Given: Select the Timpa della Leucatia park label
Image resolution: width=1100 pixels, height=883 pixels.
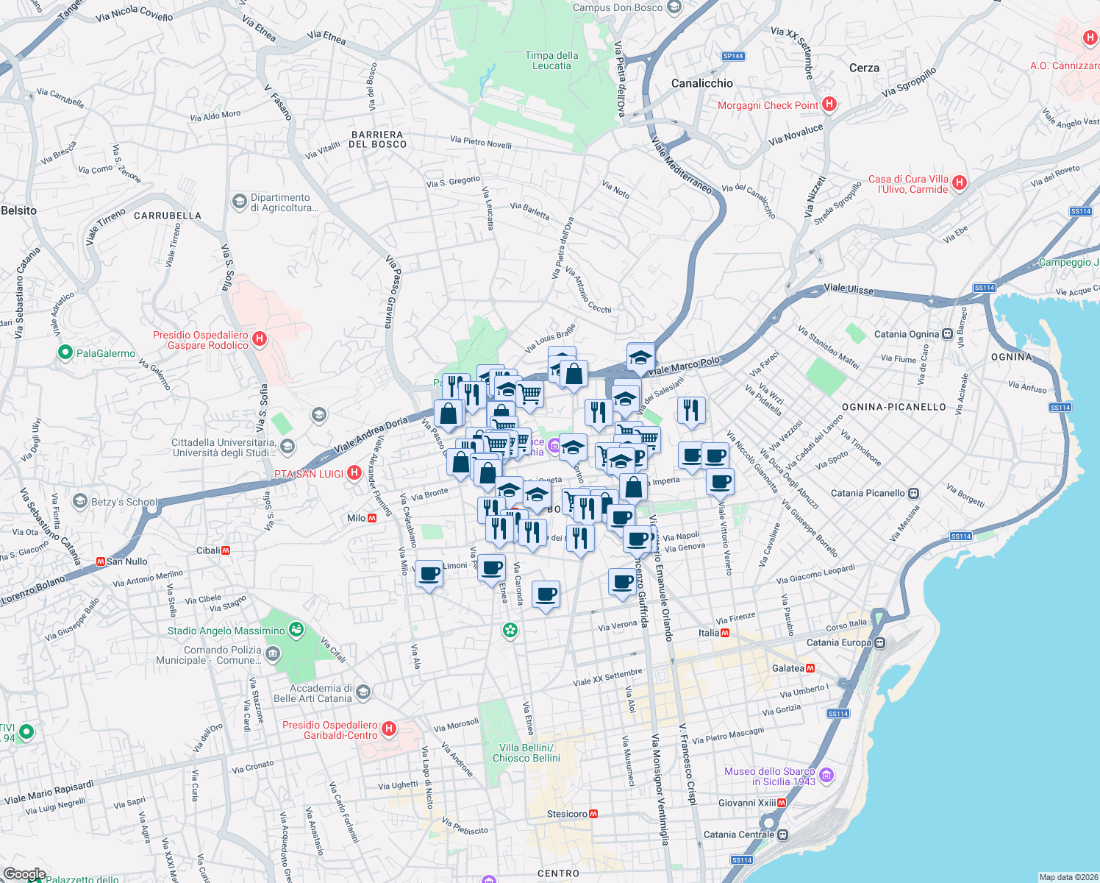Looking at the screenshot, I should (551, 60).
